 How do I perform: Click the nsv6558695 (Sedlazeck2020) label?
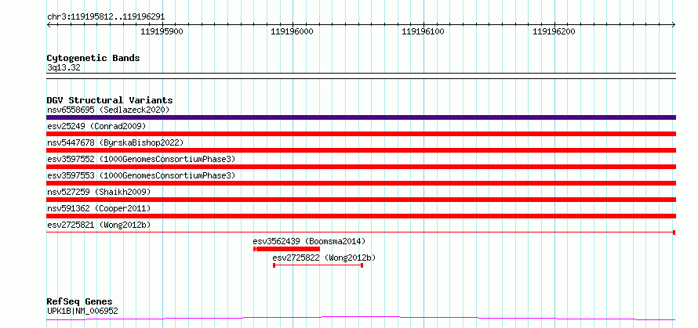(x=108, y=110)
